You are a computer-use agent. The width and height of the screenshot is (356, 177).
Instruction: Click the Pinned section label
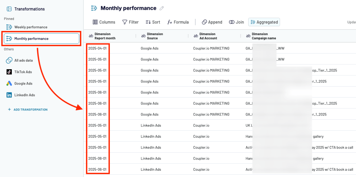pos(9,19)
